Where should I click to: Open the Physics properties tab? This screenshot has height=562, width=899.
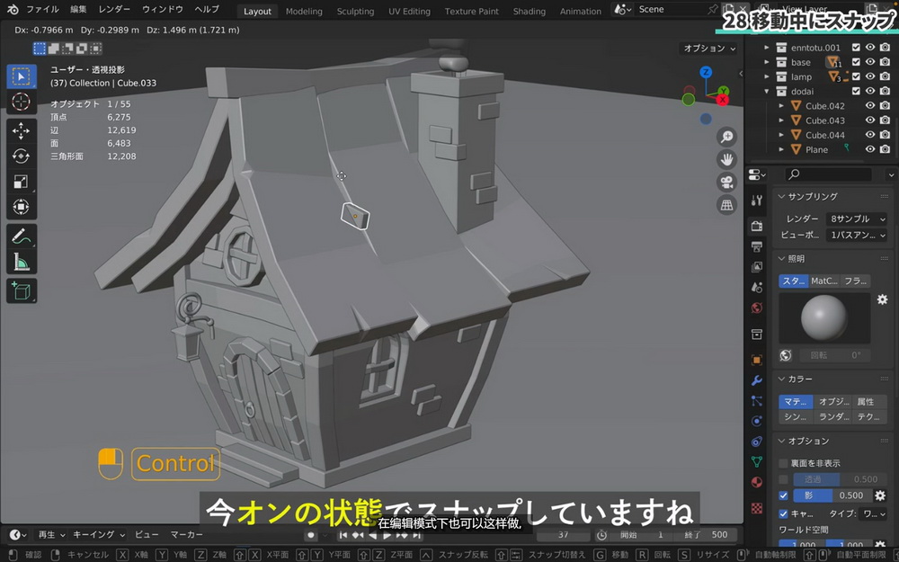point(757,421)
